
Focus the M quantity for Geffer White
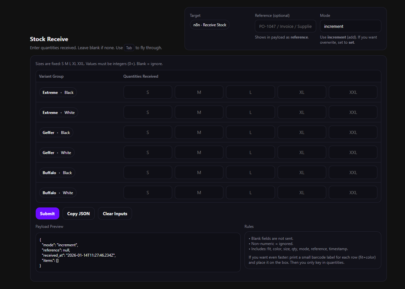coord(199,152)
